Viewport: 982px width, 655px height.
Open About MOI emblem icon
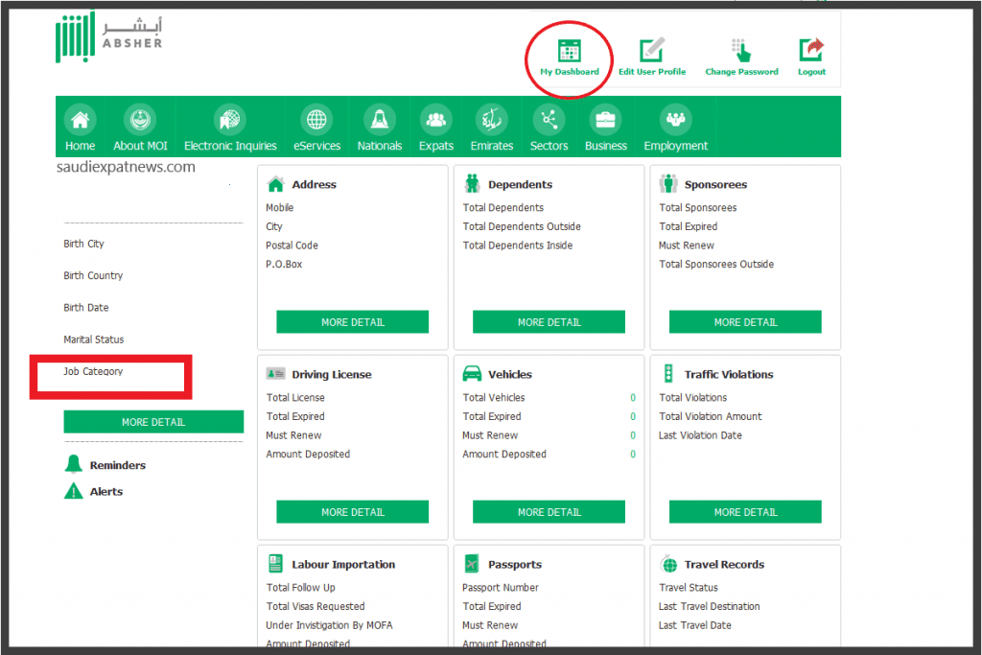[140, 120]
